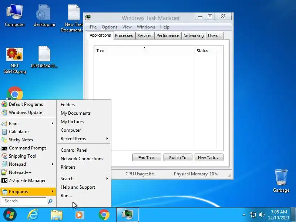
Task: Click the network tray icon
Action: tap(253, 215)
